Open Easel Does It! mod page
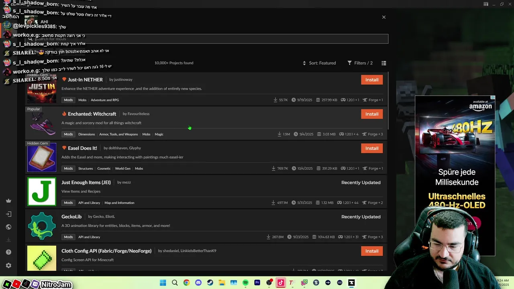Viewport: 514px width, 289px height. (x=82, y=148)
